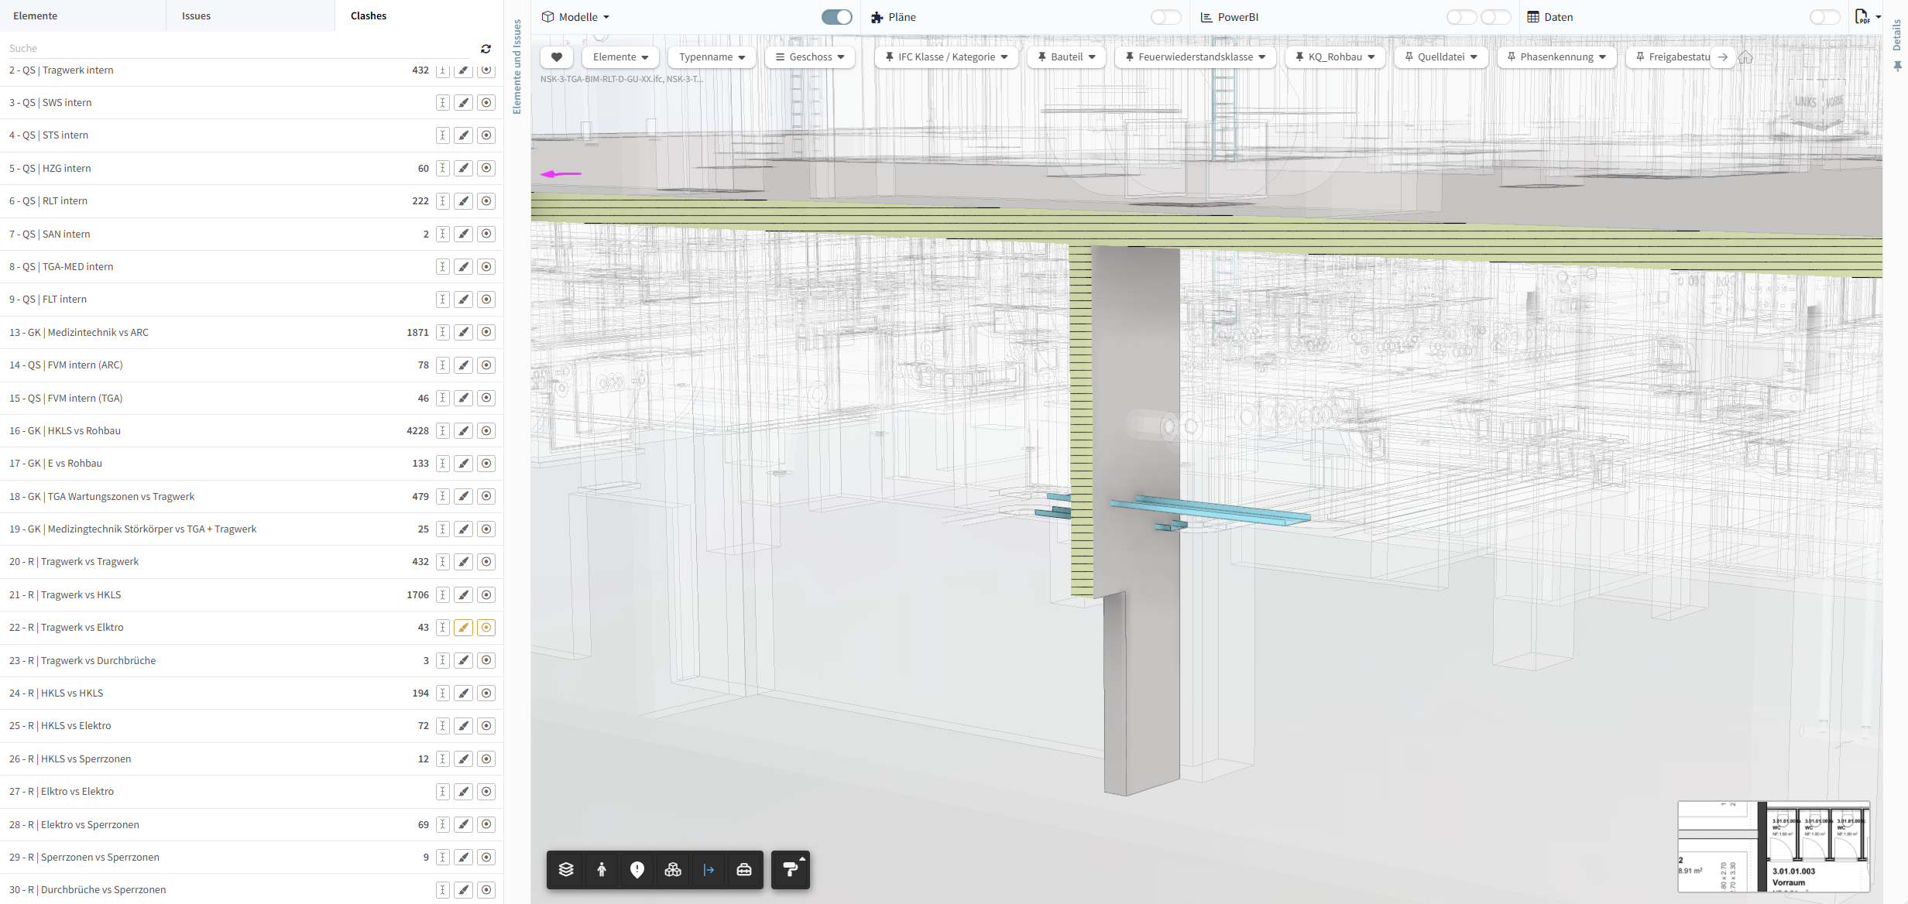1908x904 pixels.
Task: Turn on the Daten toggle switch
Action: click(x=1824, y=17)
